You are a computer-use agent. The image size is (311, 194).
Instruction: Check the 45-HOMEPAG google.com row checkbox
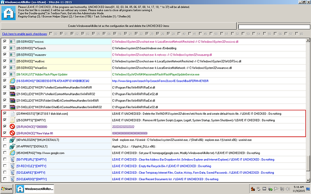click(5, 153)
